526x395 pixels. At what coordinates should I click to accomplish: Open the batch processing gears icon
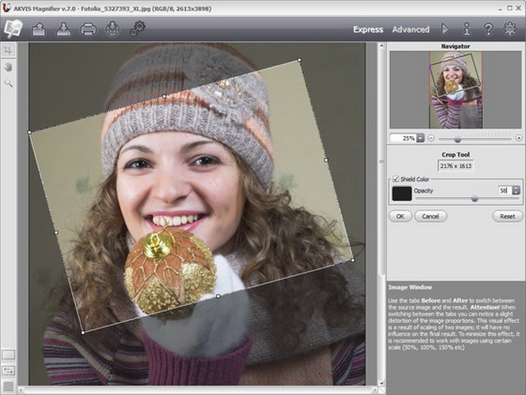pos(138,28)
